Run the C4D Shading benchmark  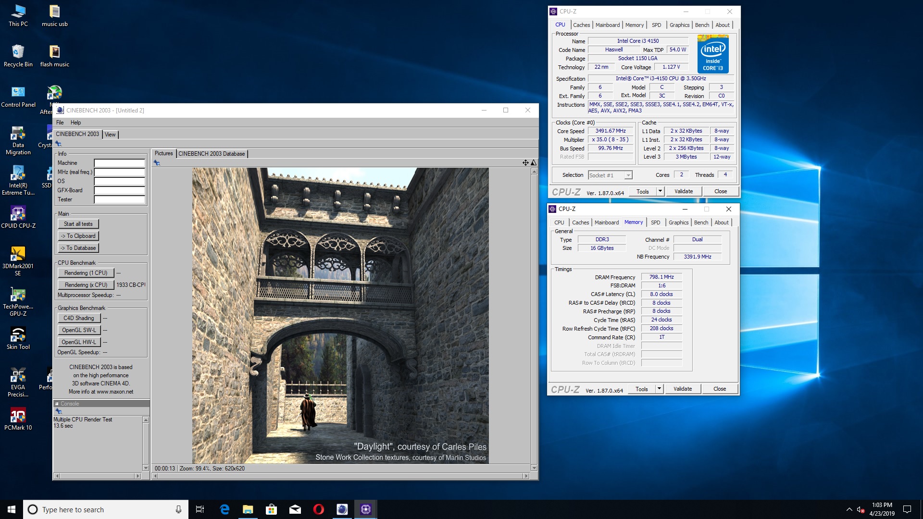(79, 318)
